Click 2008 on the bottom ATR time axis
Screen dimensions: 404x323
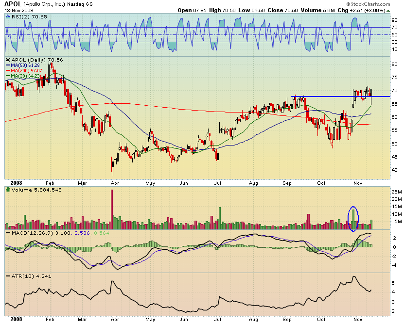16,319
